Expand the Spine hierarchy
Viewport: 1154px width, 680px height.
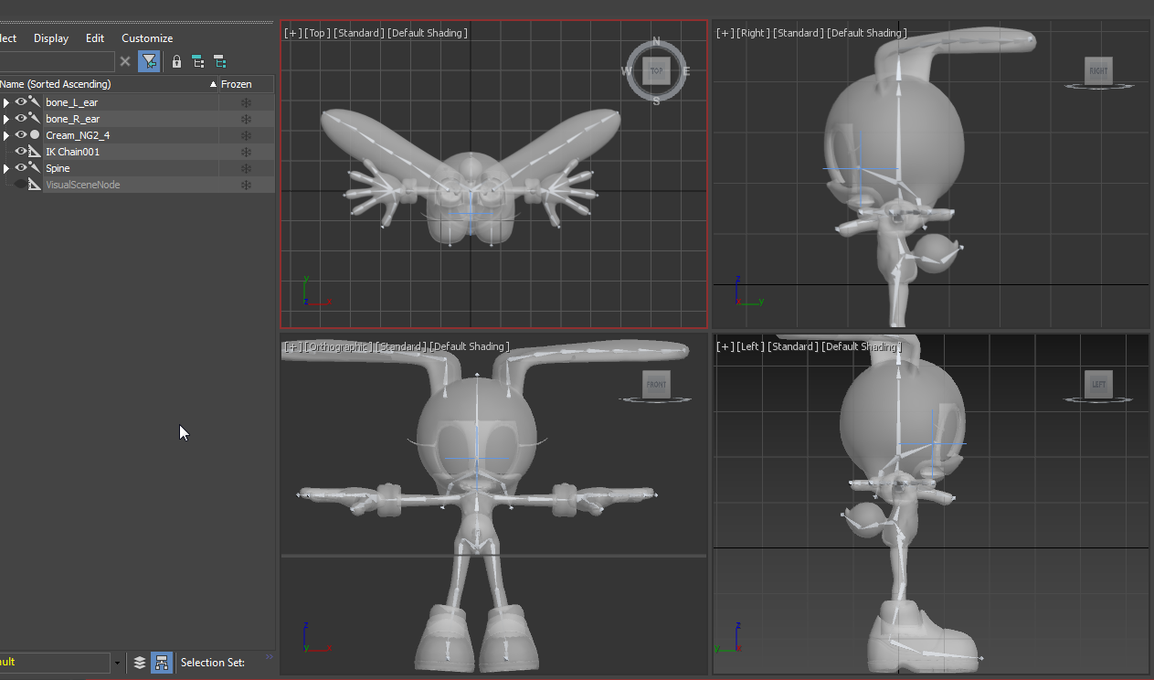pos(6,168)
